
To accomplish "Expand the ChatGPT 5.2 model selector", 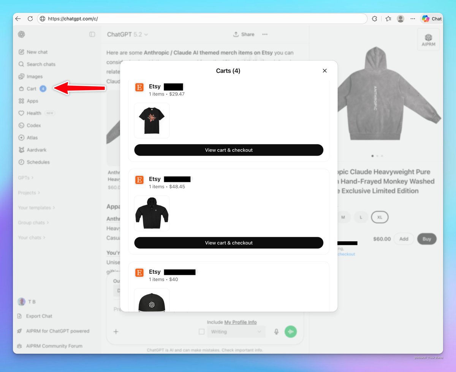I will tap(128, 34).
